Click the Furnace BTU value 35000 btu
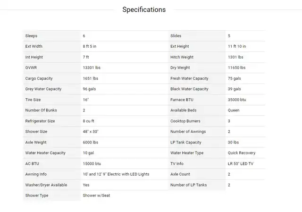The image size is (302, 212). [x=237, y=100]
